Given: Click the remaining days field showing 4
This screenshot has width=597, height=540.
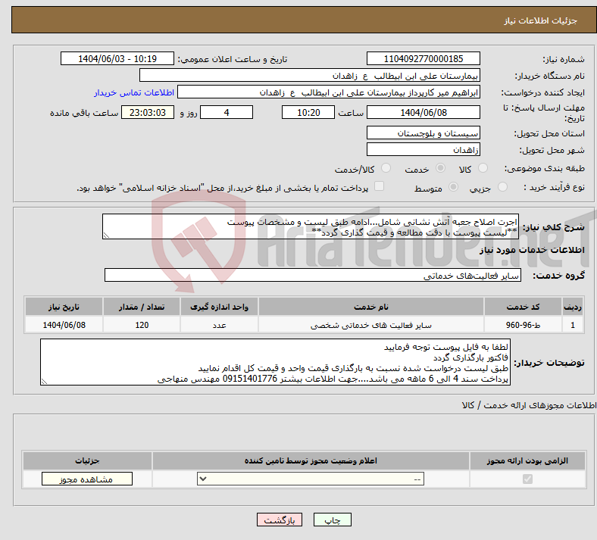Looking at the screenshot, I should [x=227, y=112].
